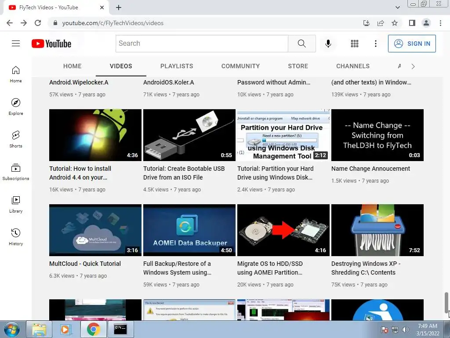The height and width of the screenshot is (338, 450).
Task: Open the Chrome profile avatar
Action: coord(426,23)
